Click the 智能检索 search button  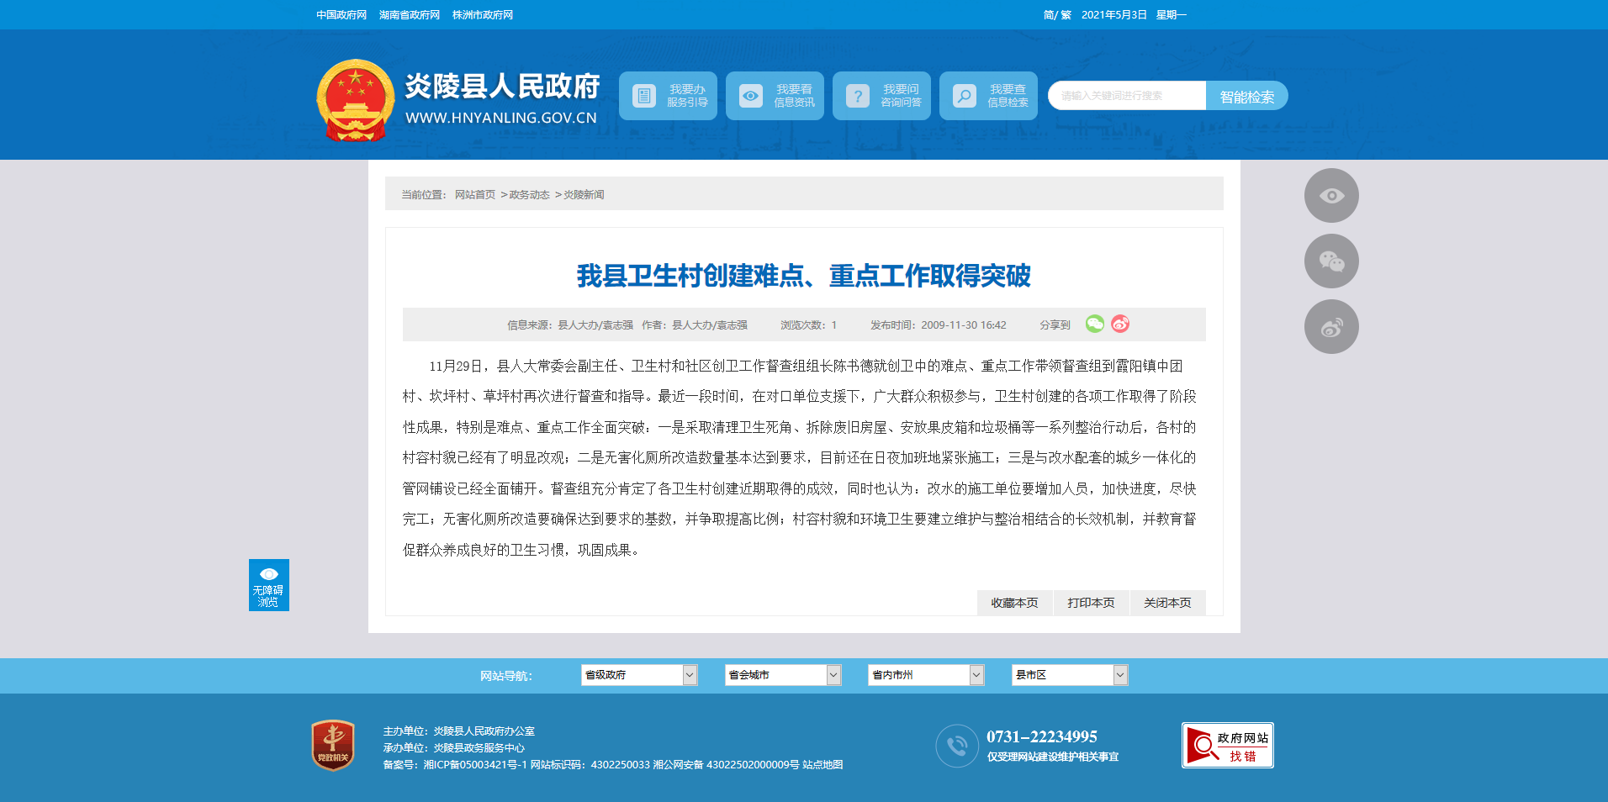pos(1246,96)
